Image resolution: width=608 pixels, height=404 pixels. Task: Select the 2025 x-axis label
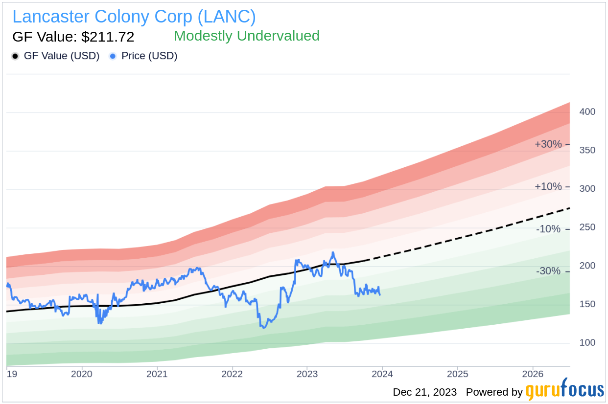click(457, 375)
